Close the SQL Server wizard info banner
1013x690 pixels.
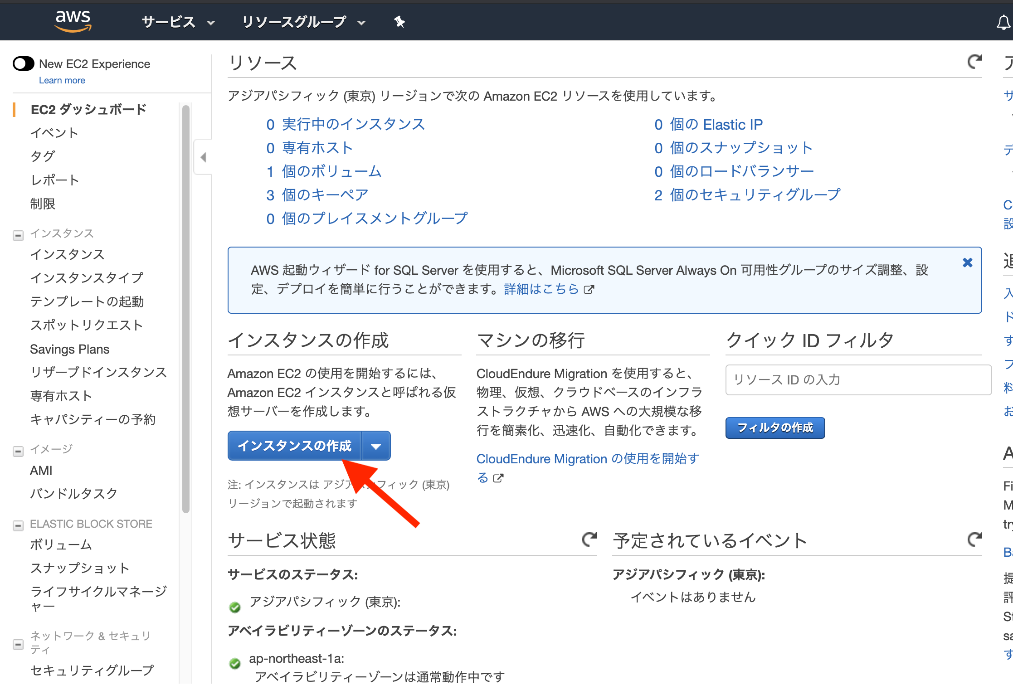967,262
